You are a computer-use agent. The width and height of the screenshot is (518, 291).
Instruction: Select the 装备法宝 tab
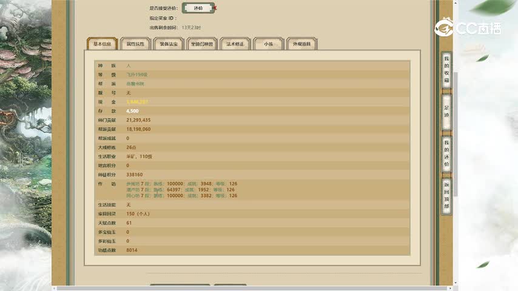169,44
